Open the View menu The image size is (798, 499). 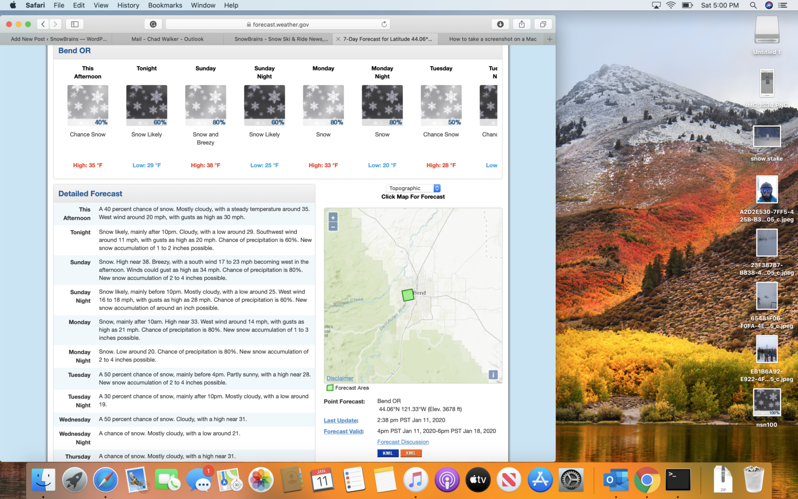101,5
